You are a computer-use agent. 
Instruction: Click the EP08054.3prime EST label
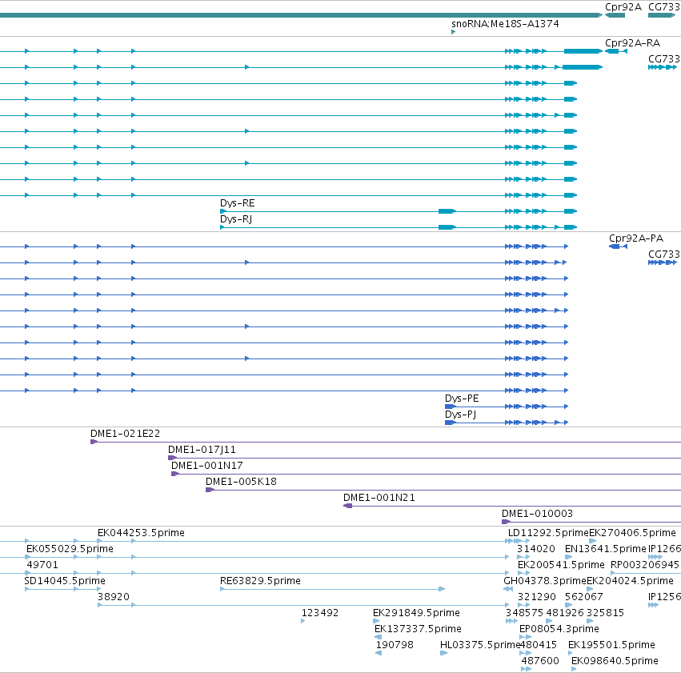tap(559, 629)
